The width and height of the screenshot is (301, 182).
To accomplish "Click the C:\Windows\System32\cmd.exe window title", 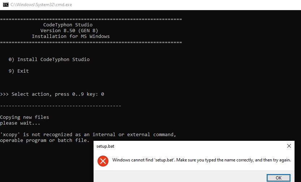I will (41, 5).
